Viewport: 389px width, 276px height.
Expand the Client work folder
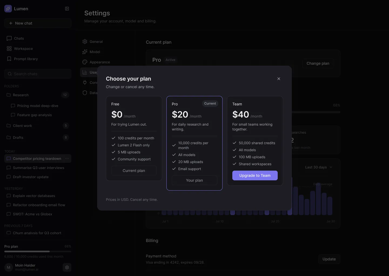[x=38, y=126]
